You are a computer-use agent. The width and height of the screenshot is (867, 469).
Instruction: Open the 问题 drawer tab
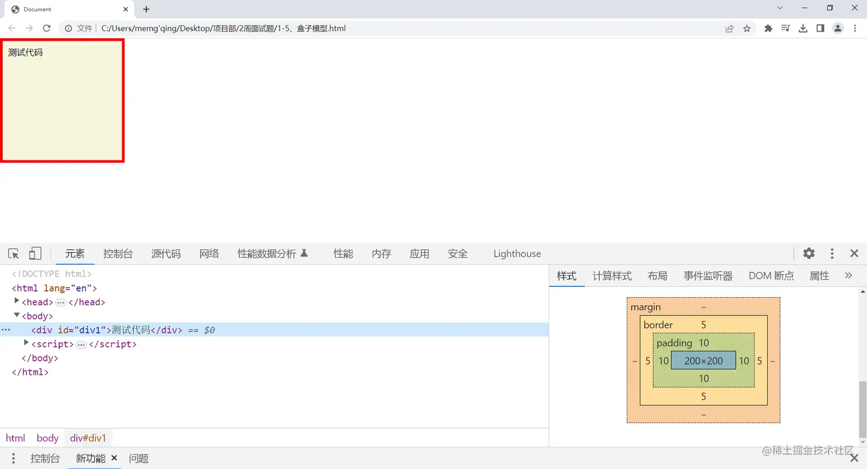point(139,458)
